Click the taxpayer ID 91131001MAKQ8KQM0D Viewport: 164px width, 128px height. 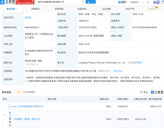pyautogui.click(x=145, y=27)
